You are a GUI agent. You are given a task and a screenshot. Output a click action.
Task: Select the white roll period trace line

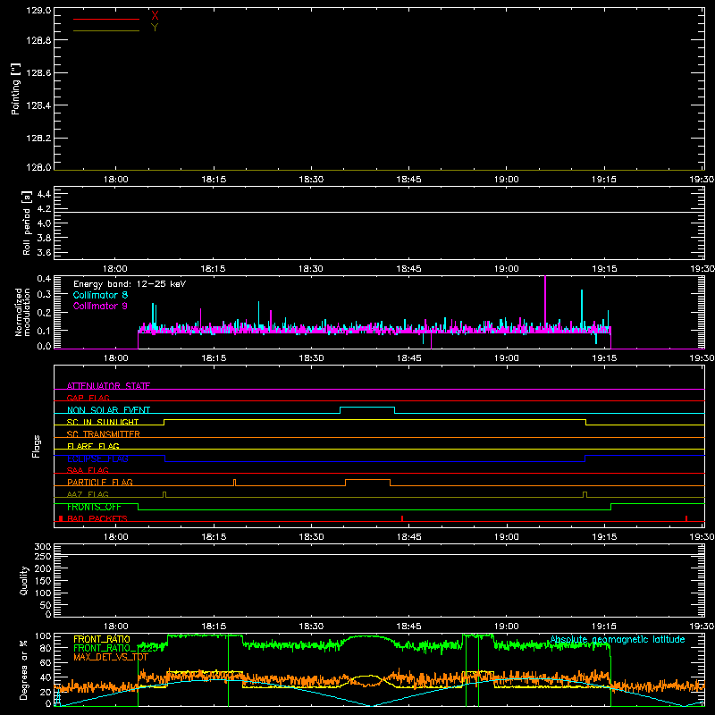point(379,212)
